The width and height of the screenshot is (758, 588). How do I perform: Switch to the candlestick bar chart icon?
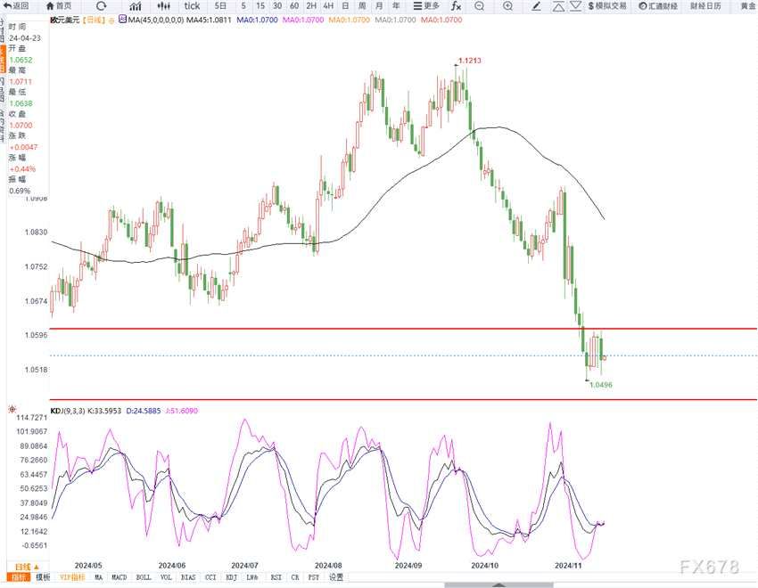pos(164,6)
